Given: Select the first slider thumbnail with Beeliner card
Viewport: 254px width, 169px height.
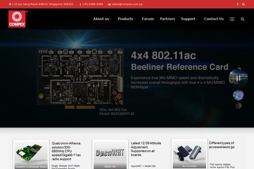Looking at the screenshot, I should [238, 78].
